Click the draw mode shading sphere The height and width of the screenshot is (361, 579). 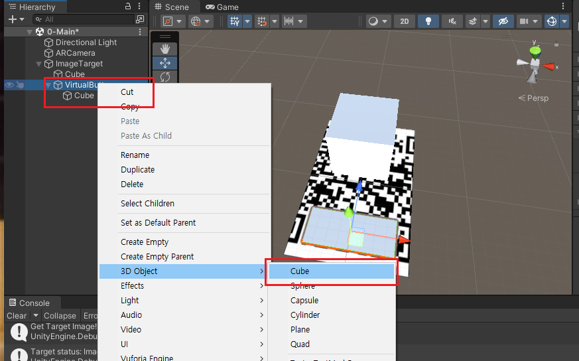tap(373, 21)
